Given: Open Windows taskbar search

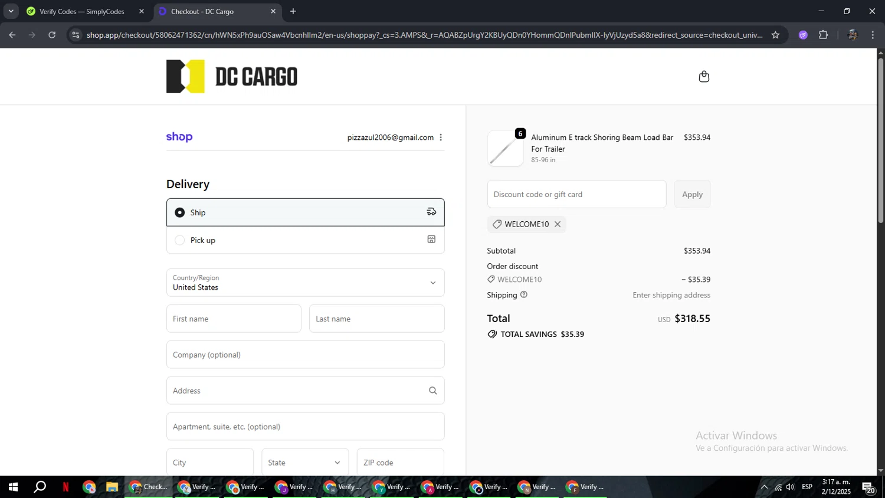Looking at the screenshot, I should [x=40, y=487].
